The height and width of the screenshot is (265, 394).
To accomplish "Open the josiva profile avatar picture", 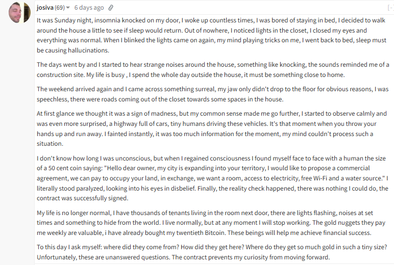I will [19, 13].
